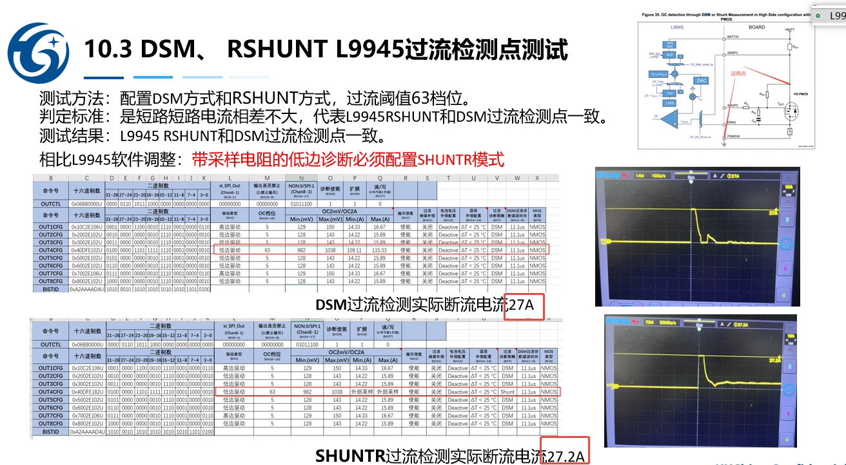This screenshot has width=846, height=465.
Task: Click the DAC block in the circuit diagram
Action: click(x=702, y=80)
